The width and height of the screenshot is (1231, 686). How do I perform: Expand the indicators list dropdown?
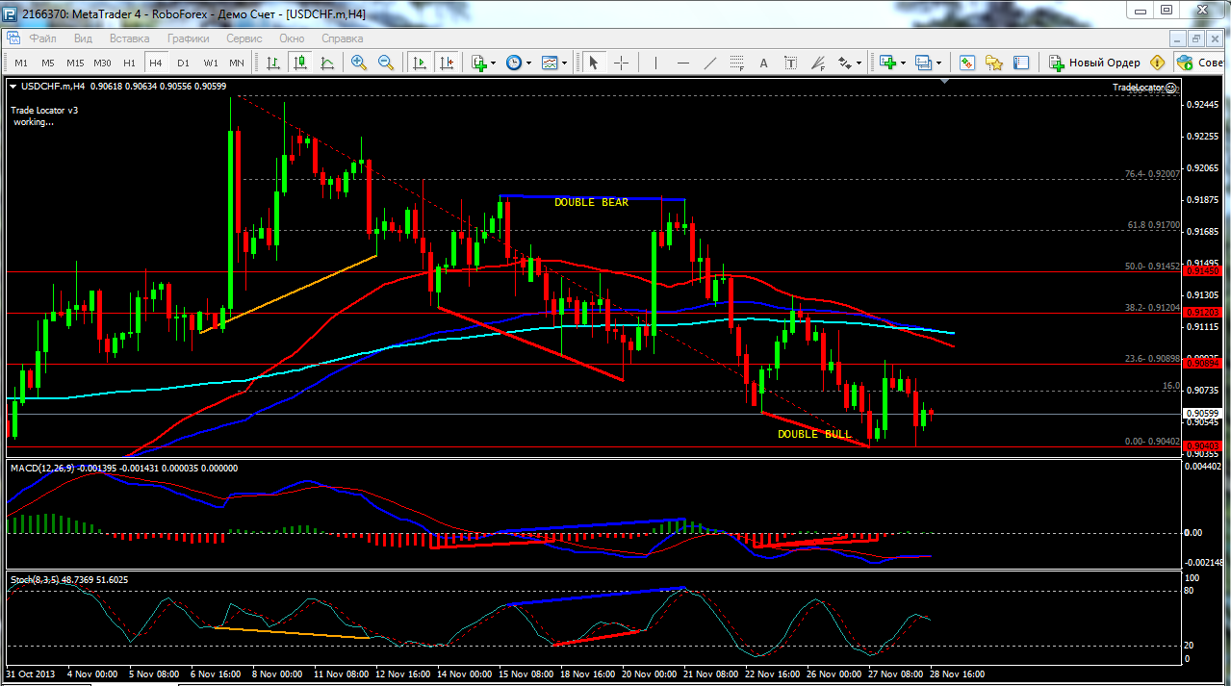(x=494, y=63)
